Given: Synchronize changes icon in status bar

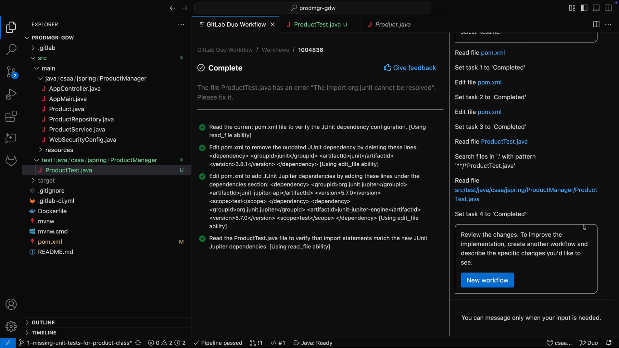Looking at the screenshot, I should tap(138, 343).
